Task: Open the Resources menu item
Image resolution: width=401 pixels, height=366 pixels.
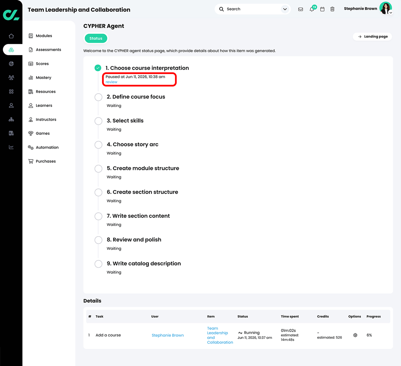Action: click(x=46, y=92)
